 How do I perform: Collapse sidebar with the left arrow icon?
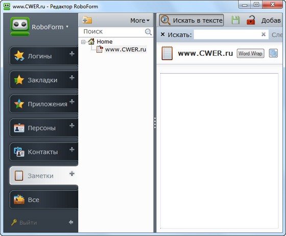pyautogui.click(x=71, y=222)
